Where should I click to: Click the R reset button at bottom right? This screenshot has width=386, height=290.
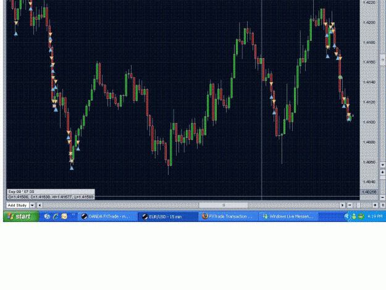383,205
